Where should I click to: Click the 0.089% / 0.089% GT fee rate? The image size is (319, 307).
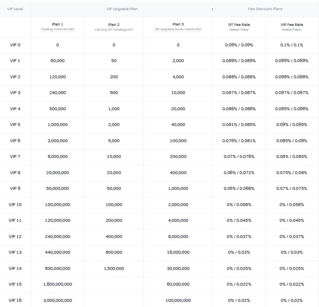(x=239, y=60)
